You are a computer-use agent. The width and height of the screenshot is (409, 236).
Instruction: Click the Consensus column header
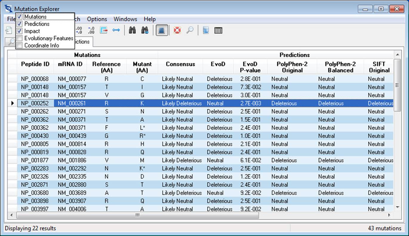[180, 64]
